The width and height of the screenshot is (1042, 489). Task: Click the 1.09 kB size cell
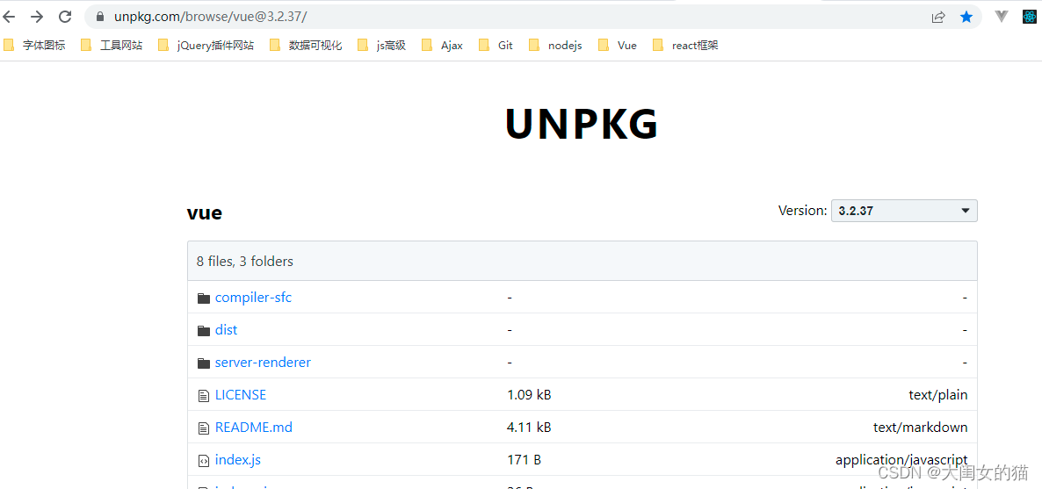(x=529, y=395)
